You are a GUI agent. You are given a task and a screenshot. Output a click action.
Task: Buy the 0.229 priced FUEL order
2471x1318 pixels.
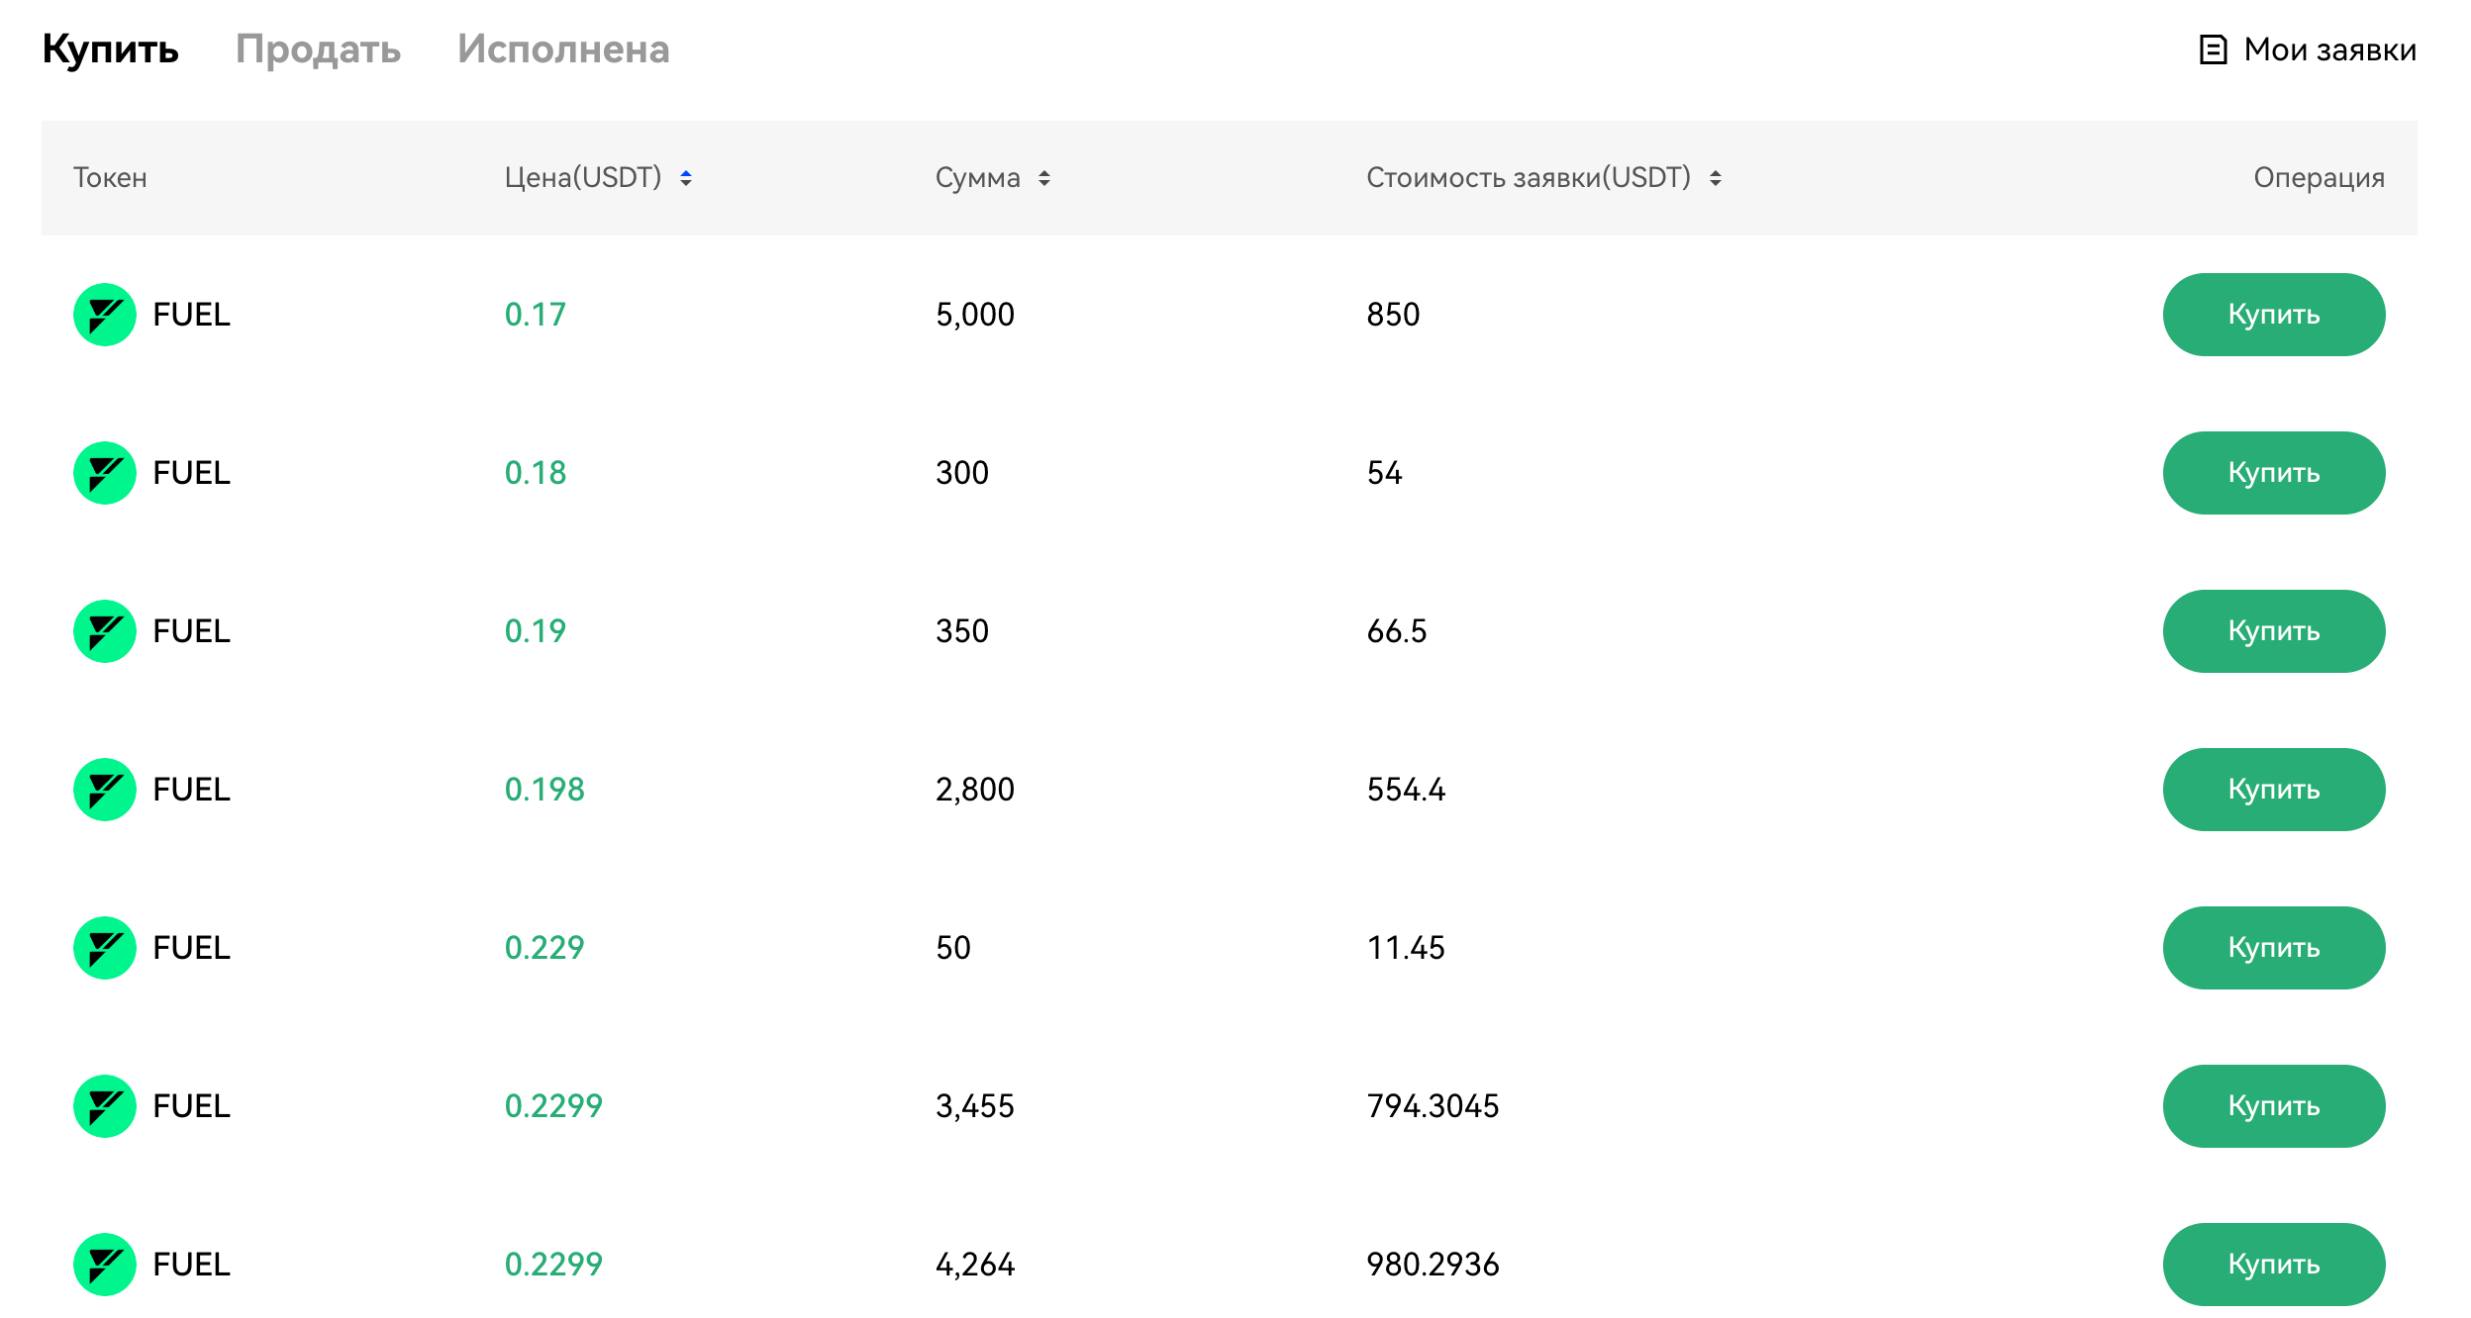[x=2274, y=948]
